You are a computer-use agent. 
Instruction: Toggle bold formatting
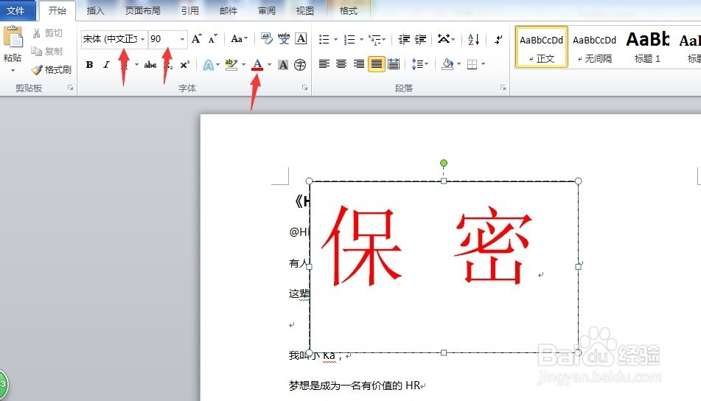(89, 65)
